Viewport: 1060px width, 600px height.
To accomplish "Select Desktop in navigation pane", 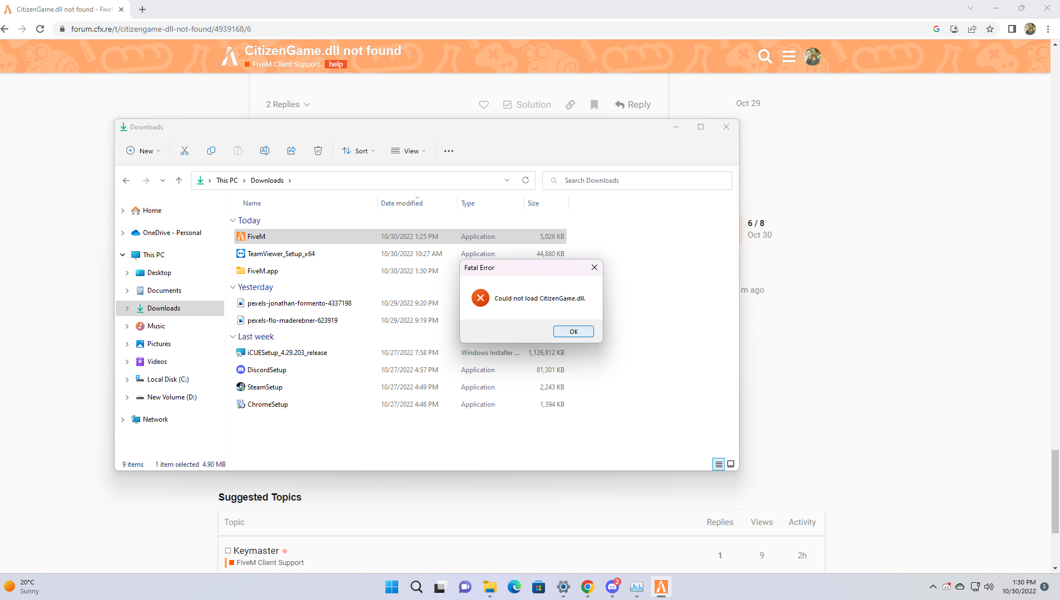I will (159, 273).
